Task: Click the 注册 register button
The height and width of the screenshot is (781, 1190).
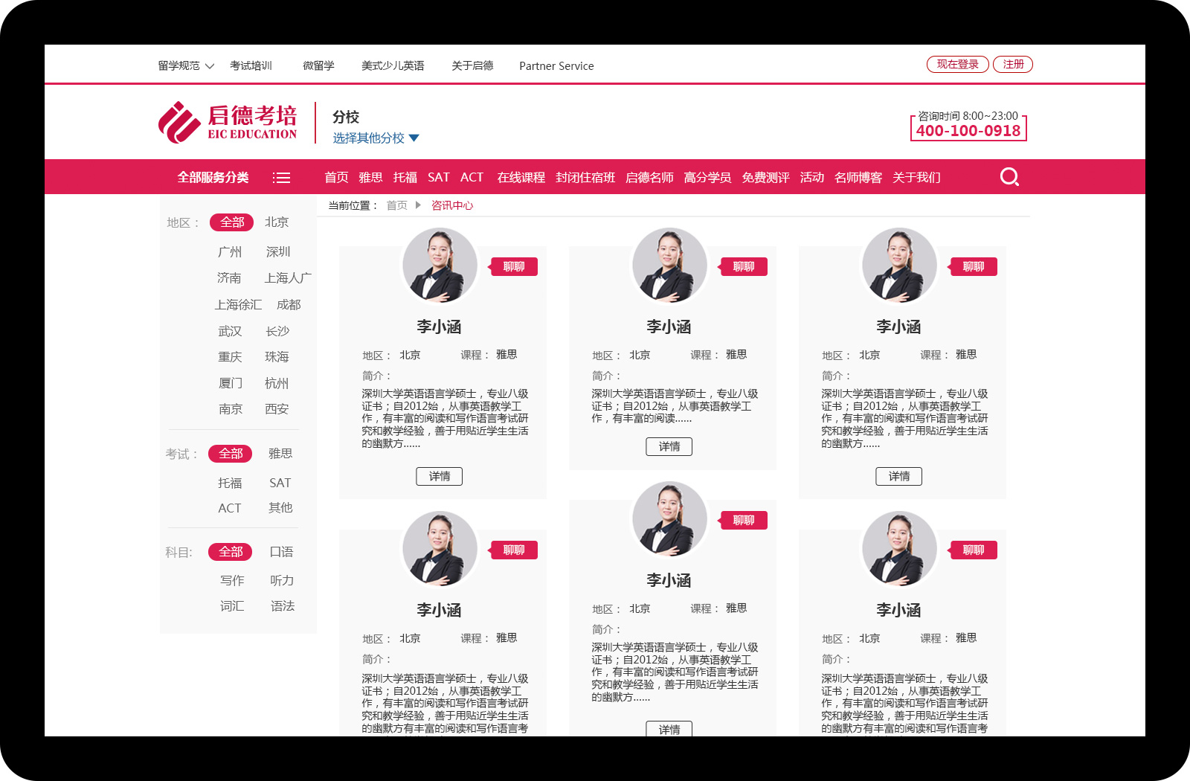Action: click(x=1013, y=65)
